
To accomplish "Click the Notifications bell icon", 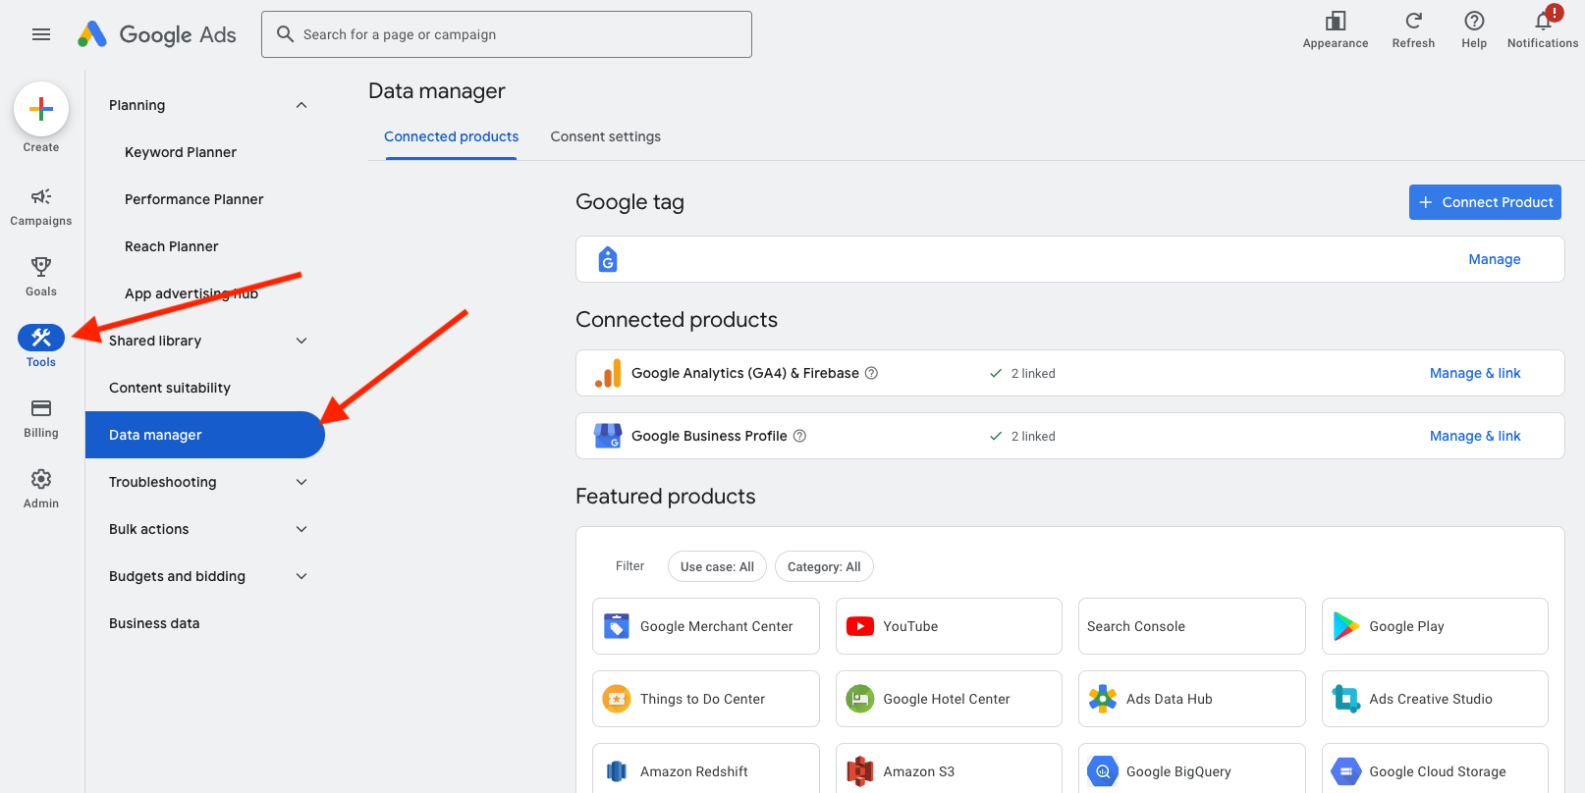I will [1543, 23].
